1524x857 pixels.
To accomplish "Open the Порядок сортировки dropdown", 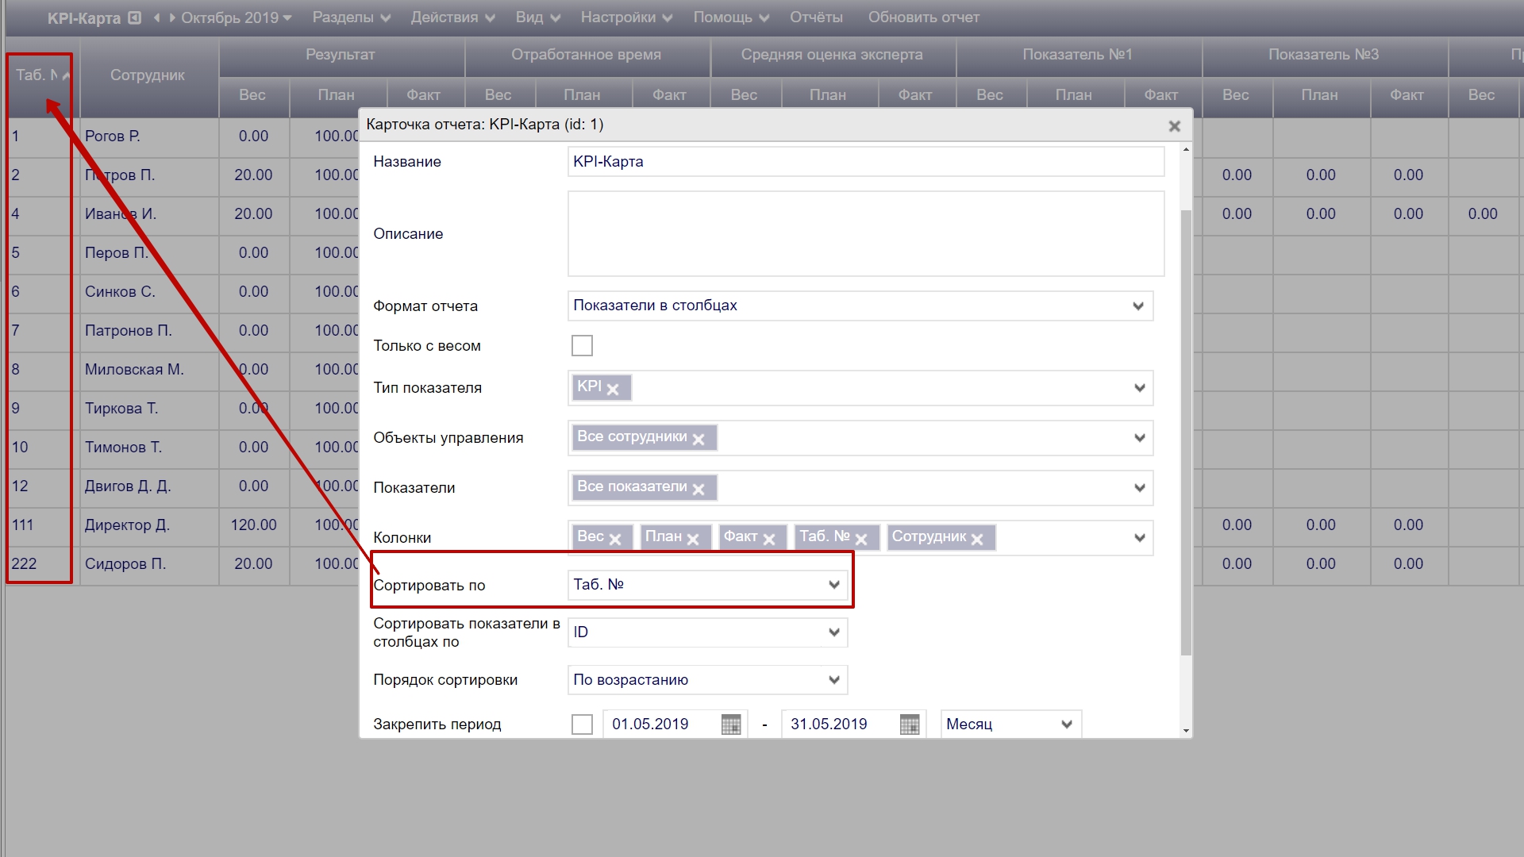I will coord(706,680).
